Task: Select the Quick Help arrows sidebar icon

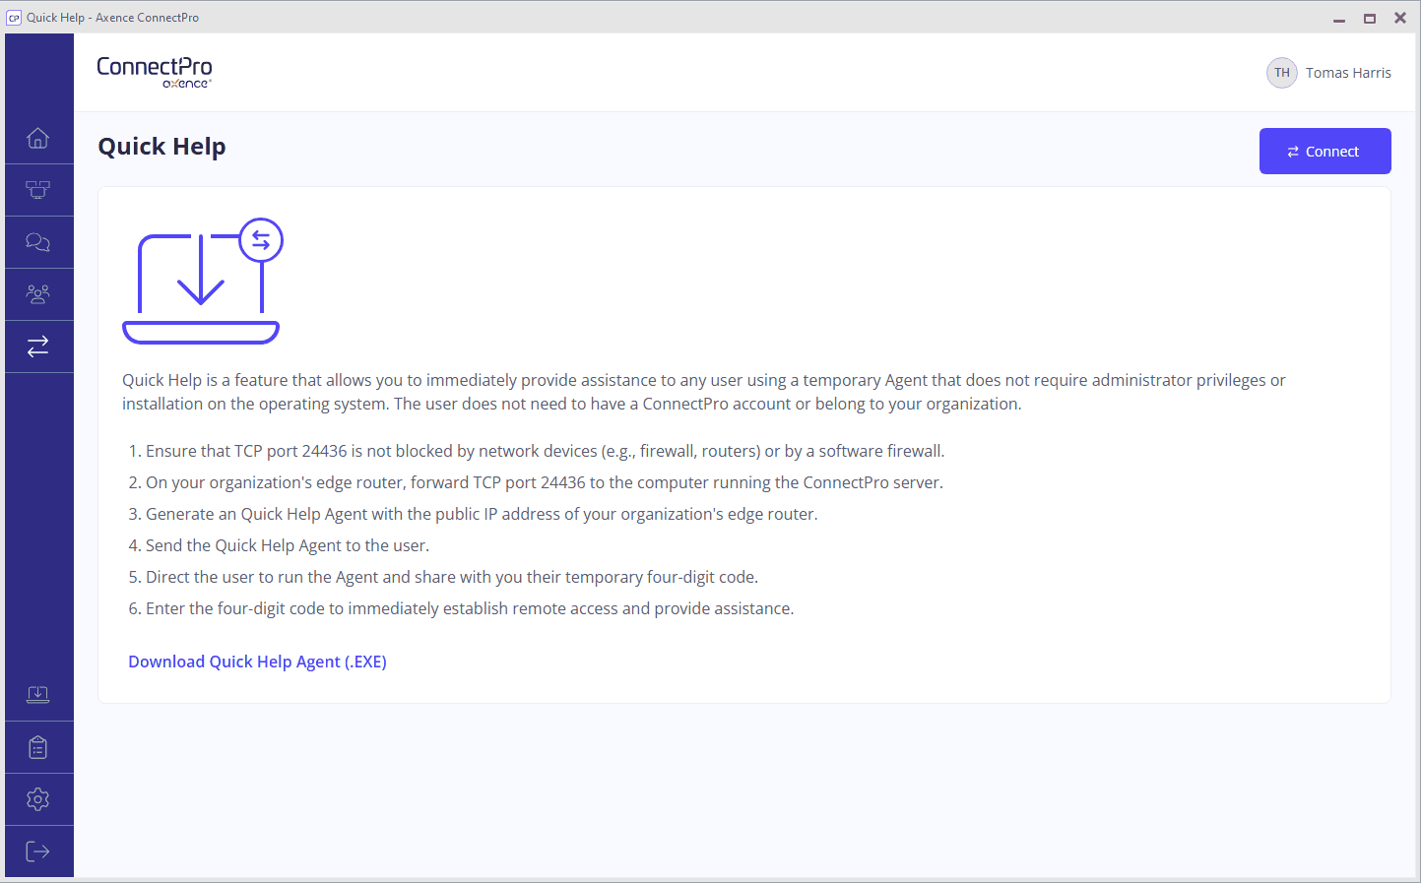Action: [x=38, y=347]
